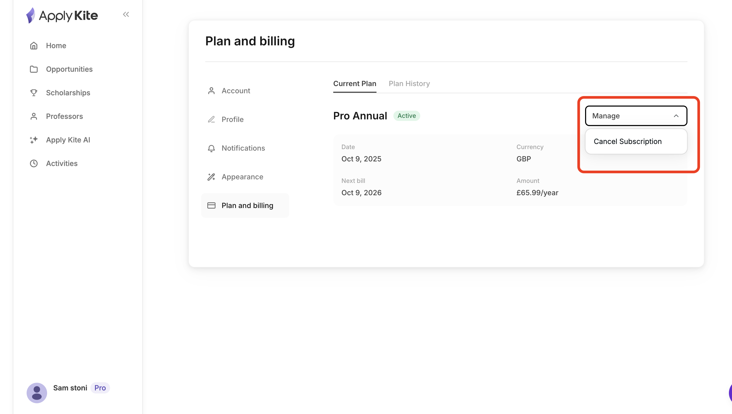Click the Profile pencil icon
The width and height of the screenshot is (732, 414).
[x=211, y=119]
